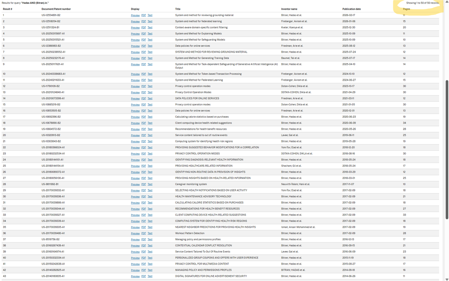Grab the vertical scrollbar thumb
The height and width of the screenshot is (281, 449).
(447, 149)
